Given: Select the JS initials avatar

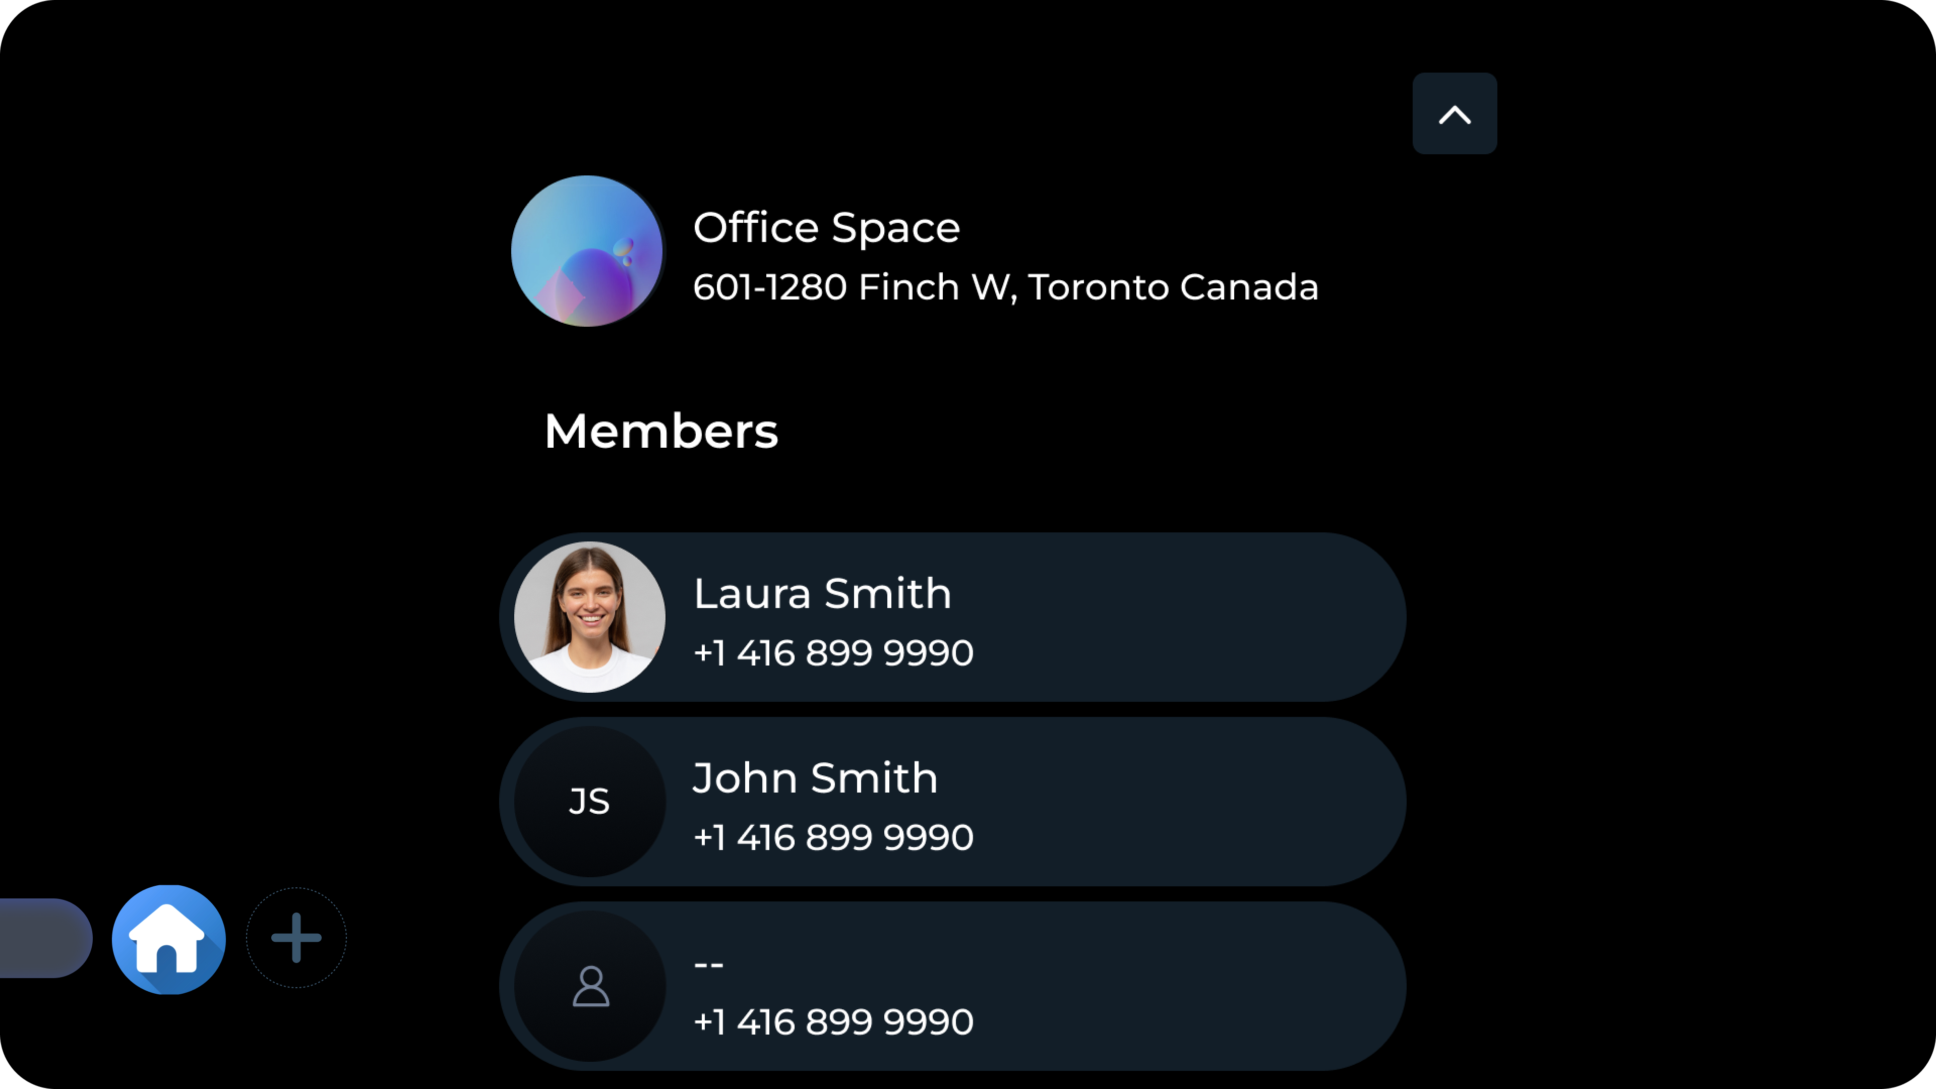Looking at the screenshot, I should click(x=589, y=801).
